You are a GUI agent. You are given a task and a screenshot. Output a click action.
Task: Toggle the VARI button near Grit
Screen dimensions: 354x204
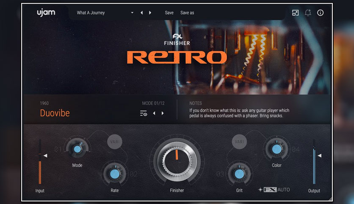point(239,142)
